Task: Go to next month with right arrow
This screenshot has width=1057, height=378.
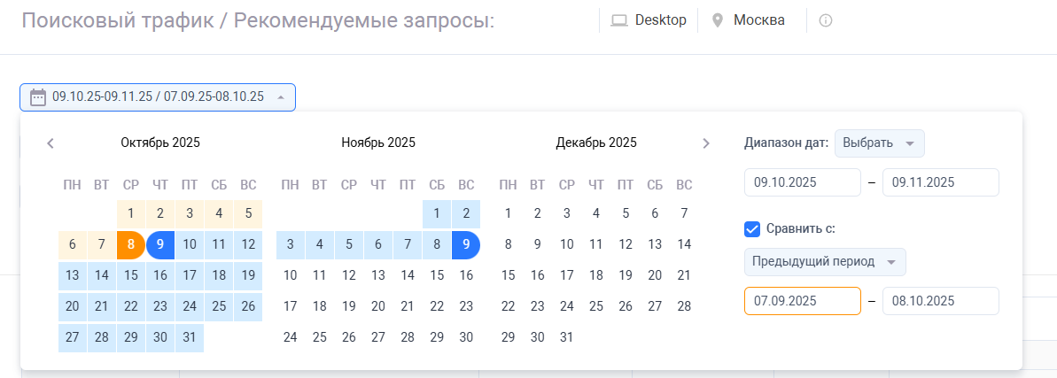Action: tap(705, 143)
